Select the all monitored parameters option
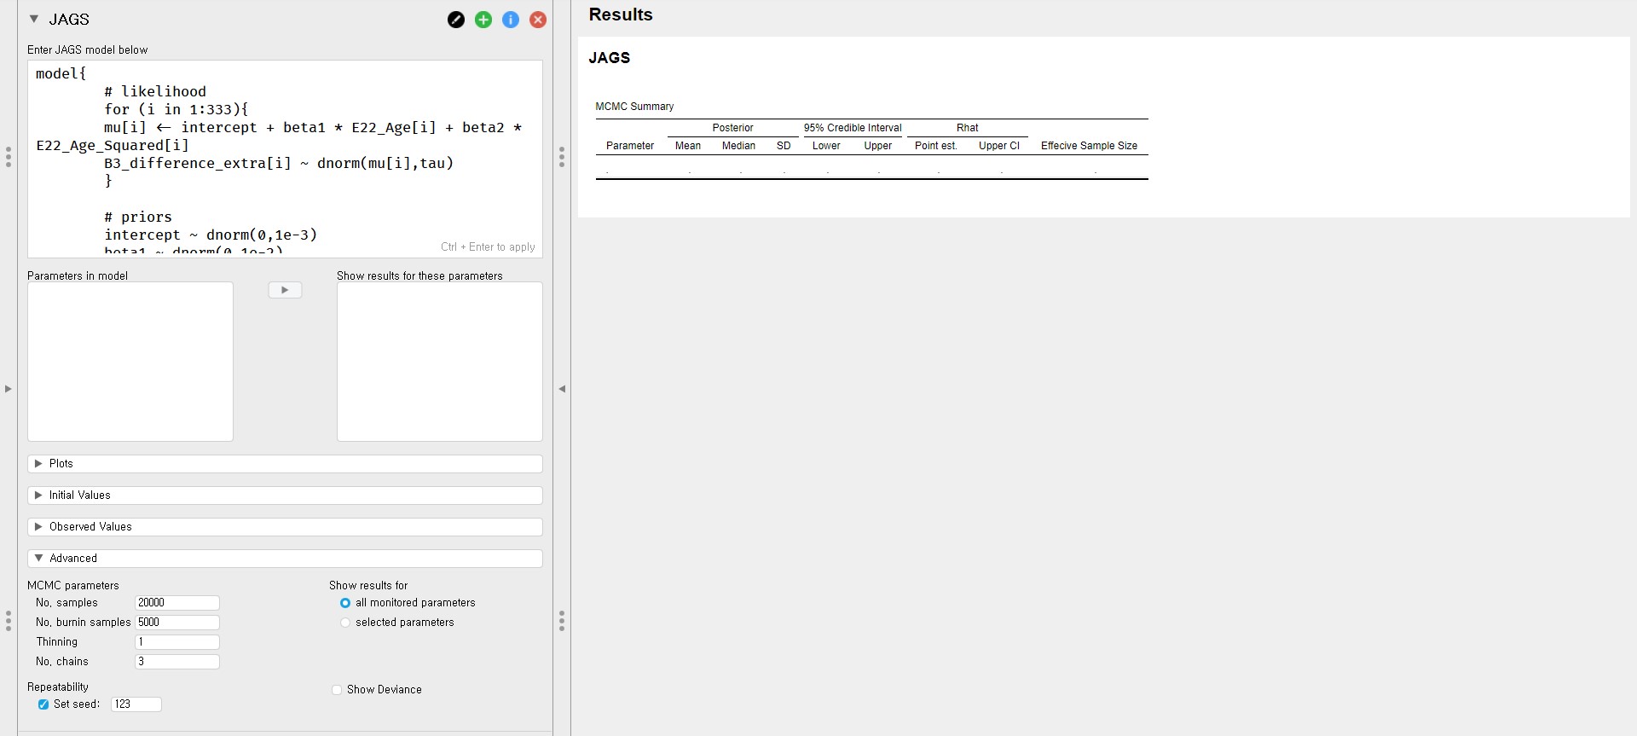 click(x=345, y=603)
